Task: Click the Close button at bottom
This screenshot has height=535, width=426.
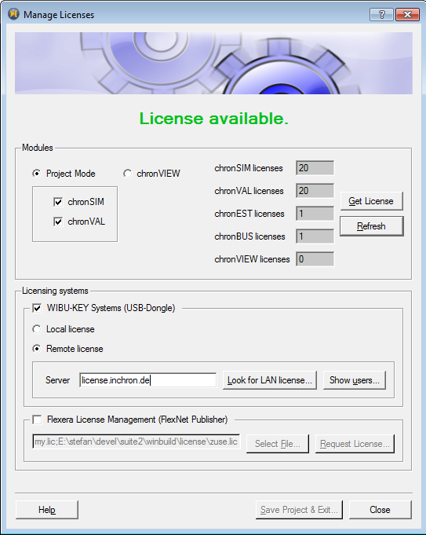Action: pos(380,510)
